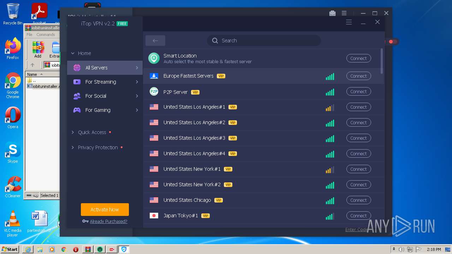
Task: Open the Firefox desktop shortcut
Action: click(x=13, y=49)
